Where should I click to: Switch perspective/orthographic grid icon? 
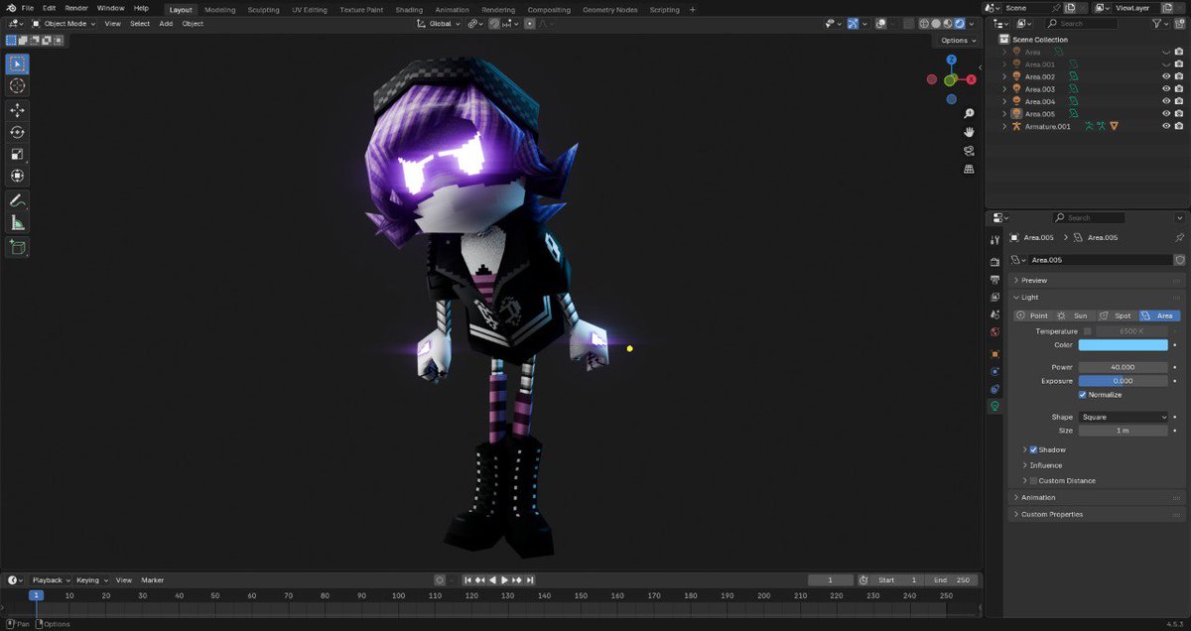point(969,169)
